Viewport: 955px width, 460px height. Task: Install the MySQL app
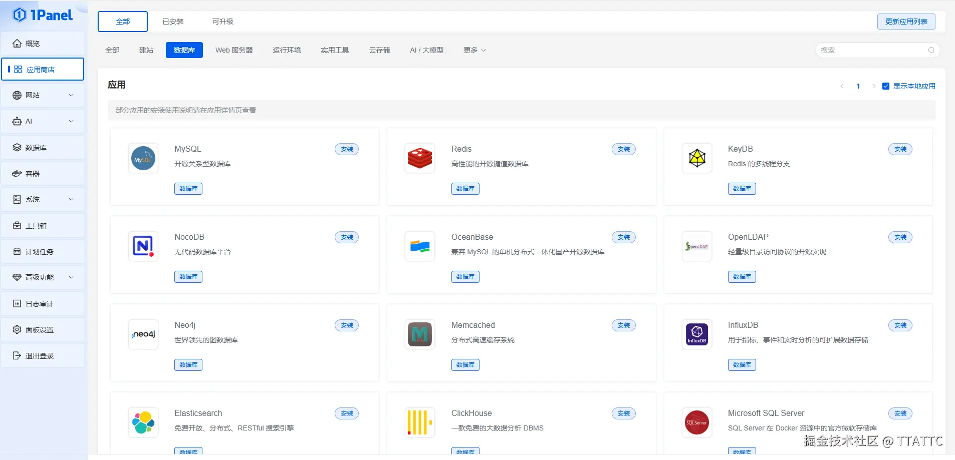click(347, 149)
